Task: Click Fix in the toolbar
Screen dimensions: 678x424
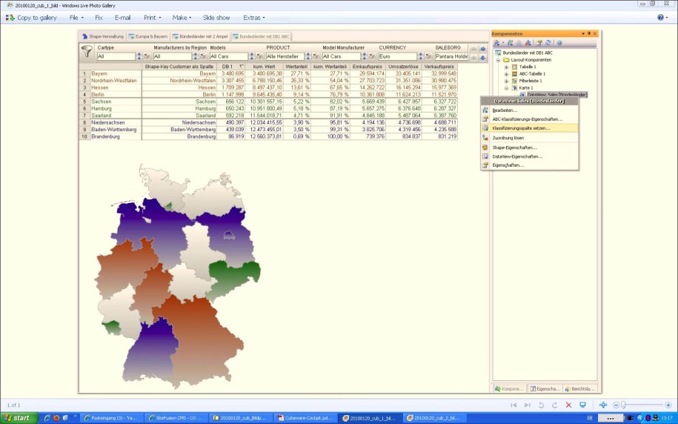Action: (x=99, y=17)
